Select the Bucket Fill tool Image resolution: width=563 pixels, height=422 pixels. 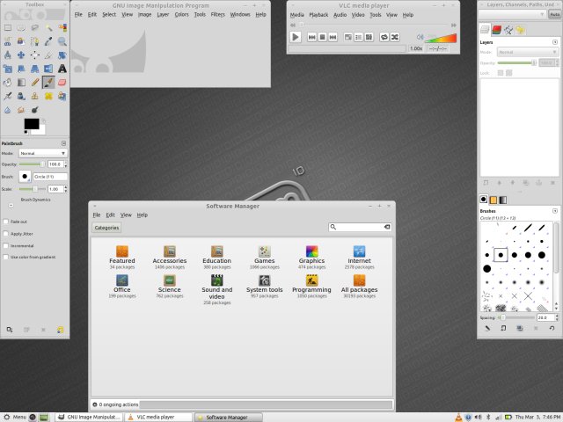(8, 83)
